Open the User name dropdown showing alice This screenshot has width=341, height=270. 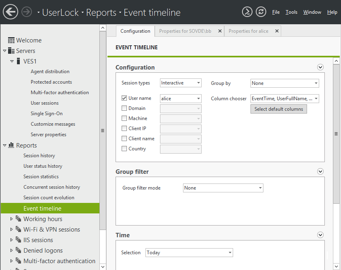[x=181, y=99]
